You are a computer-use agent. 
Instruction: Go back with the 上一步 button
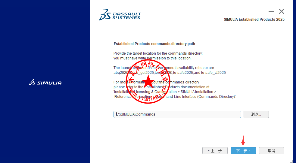[x=215, y=151]
